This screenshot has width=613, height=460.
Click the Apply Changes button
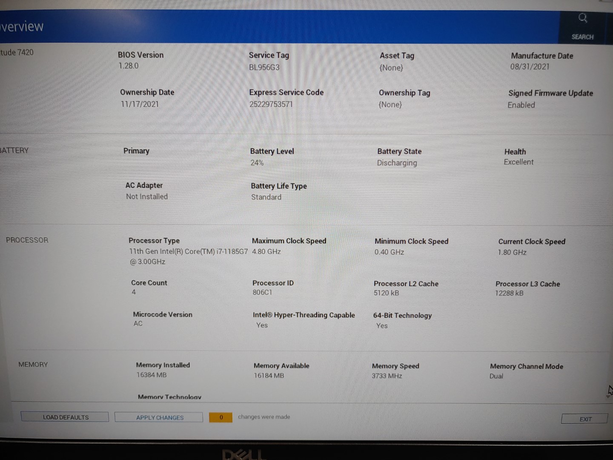159,417
